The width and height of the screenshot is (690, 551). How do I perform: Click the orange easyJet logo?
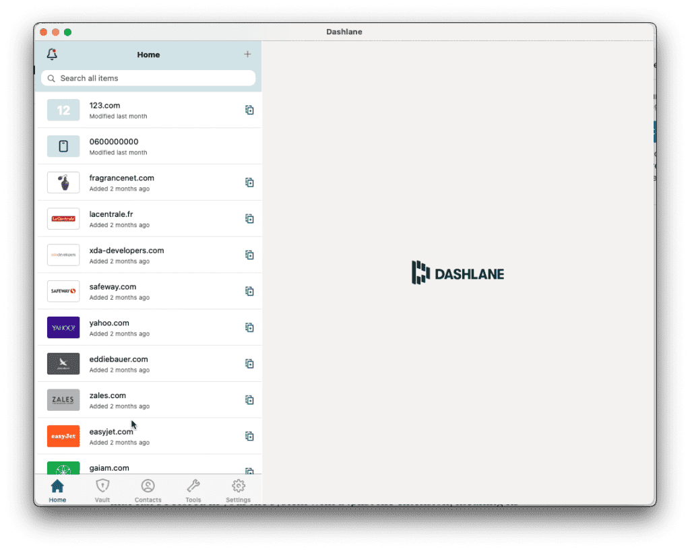[x=63, y=436]
